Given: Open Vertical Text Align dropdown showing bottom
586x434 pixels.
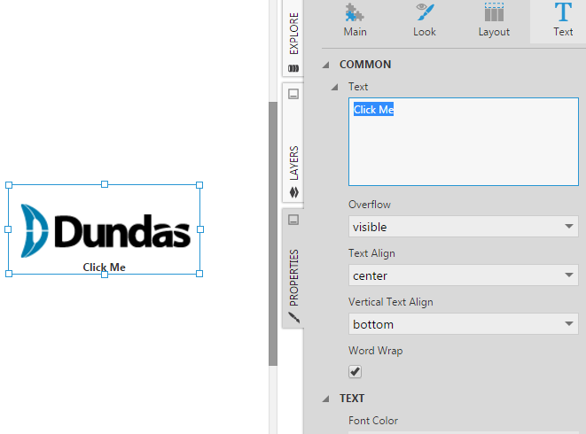Looking at the screenshot, I should pyautogui.click(x=464, y=324).
